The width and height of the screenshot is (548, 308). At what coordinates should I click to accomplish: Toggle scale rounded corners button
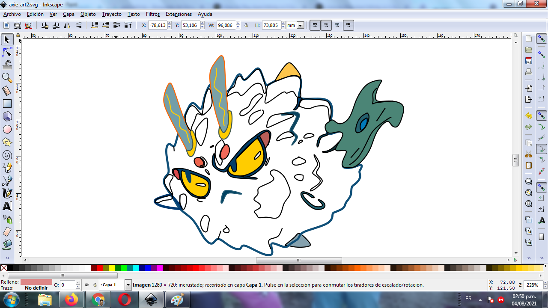point(326,25)
